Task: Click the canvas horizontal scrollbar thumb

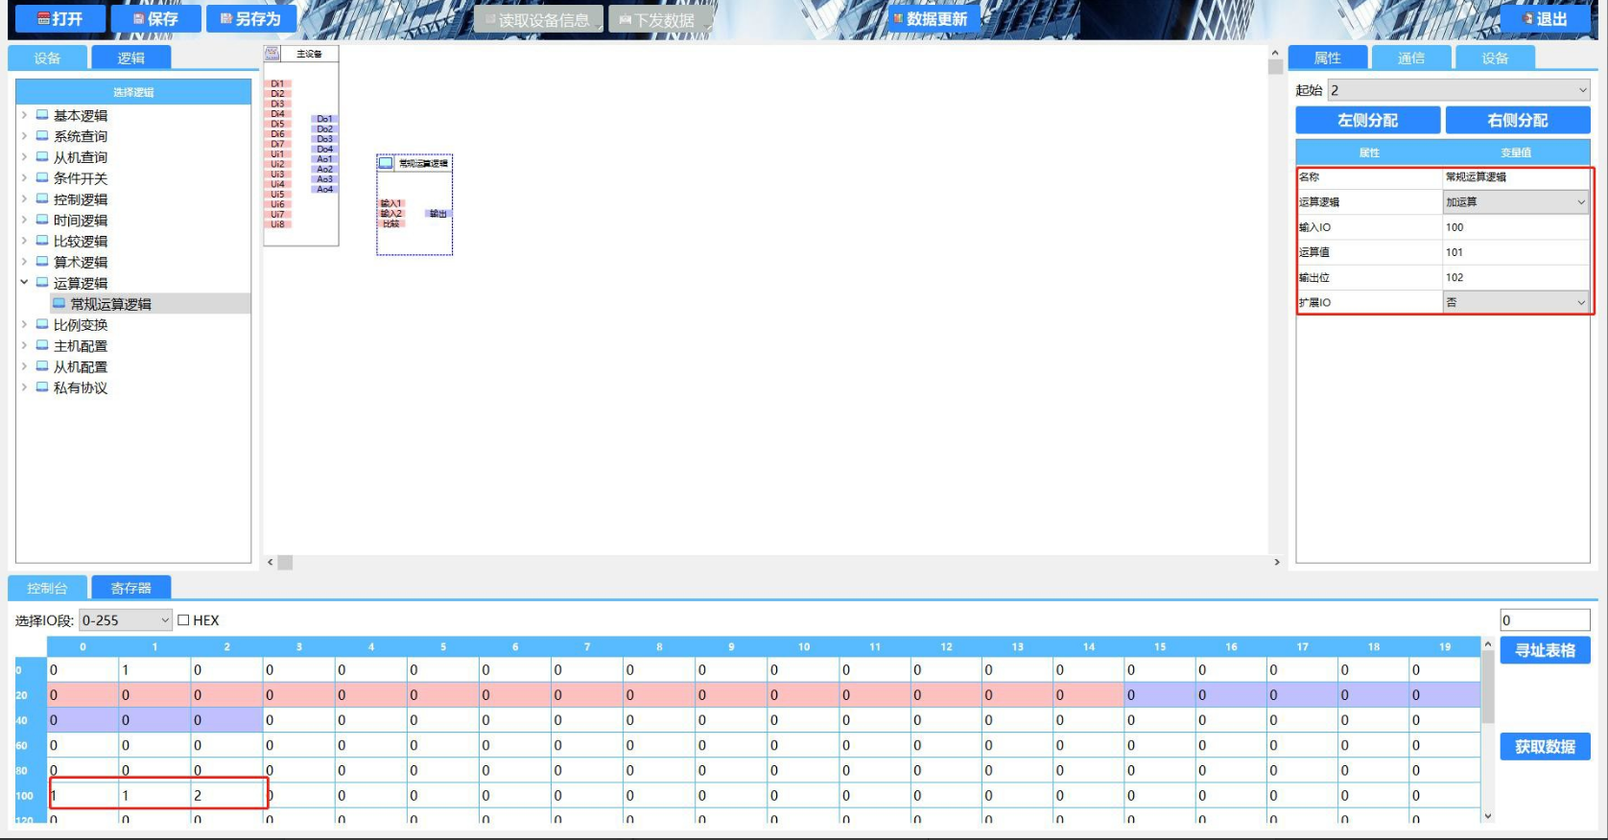Action: click(x=285, y=563)
